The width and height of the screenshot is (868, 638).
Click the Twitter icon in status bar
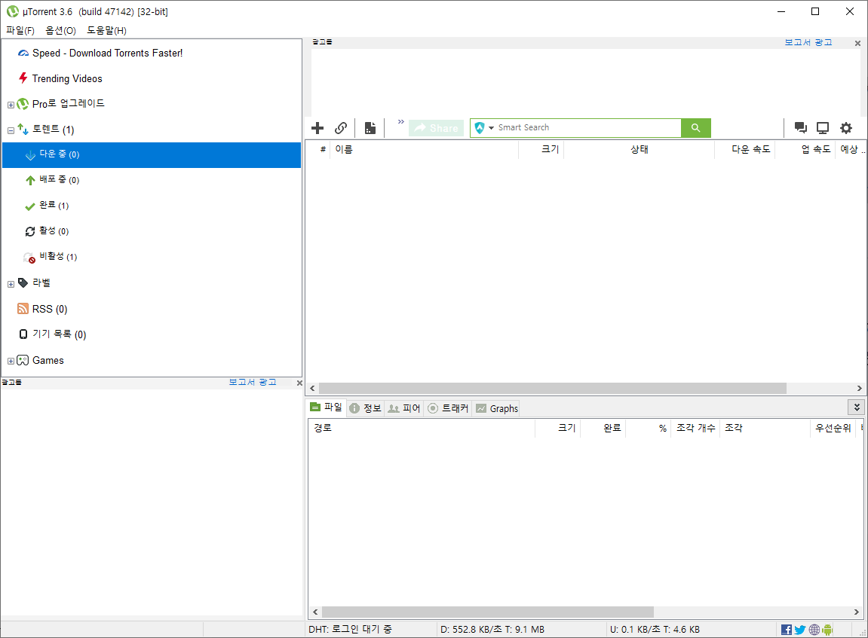click(x=800, y=630)
